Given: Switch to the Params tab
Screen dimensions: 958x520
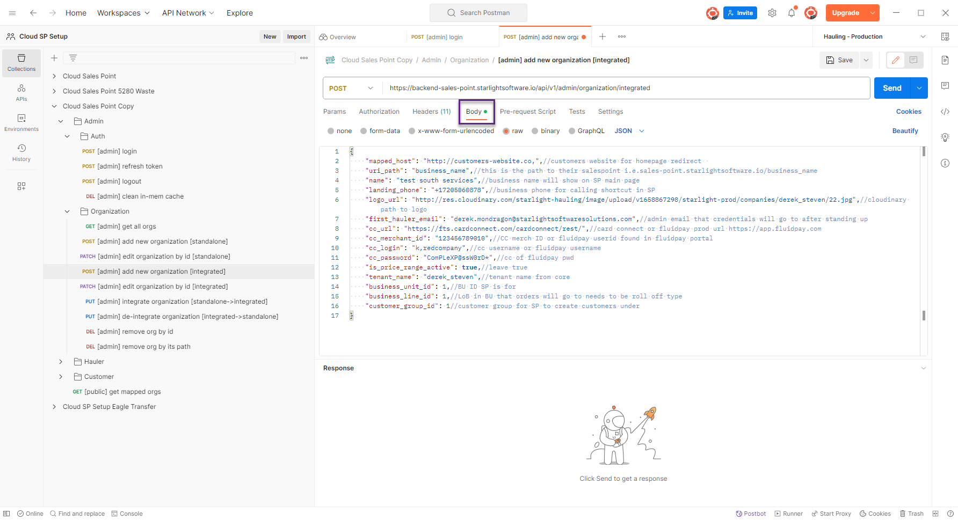Looking at the screenshot, I should pos(335,112).
